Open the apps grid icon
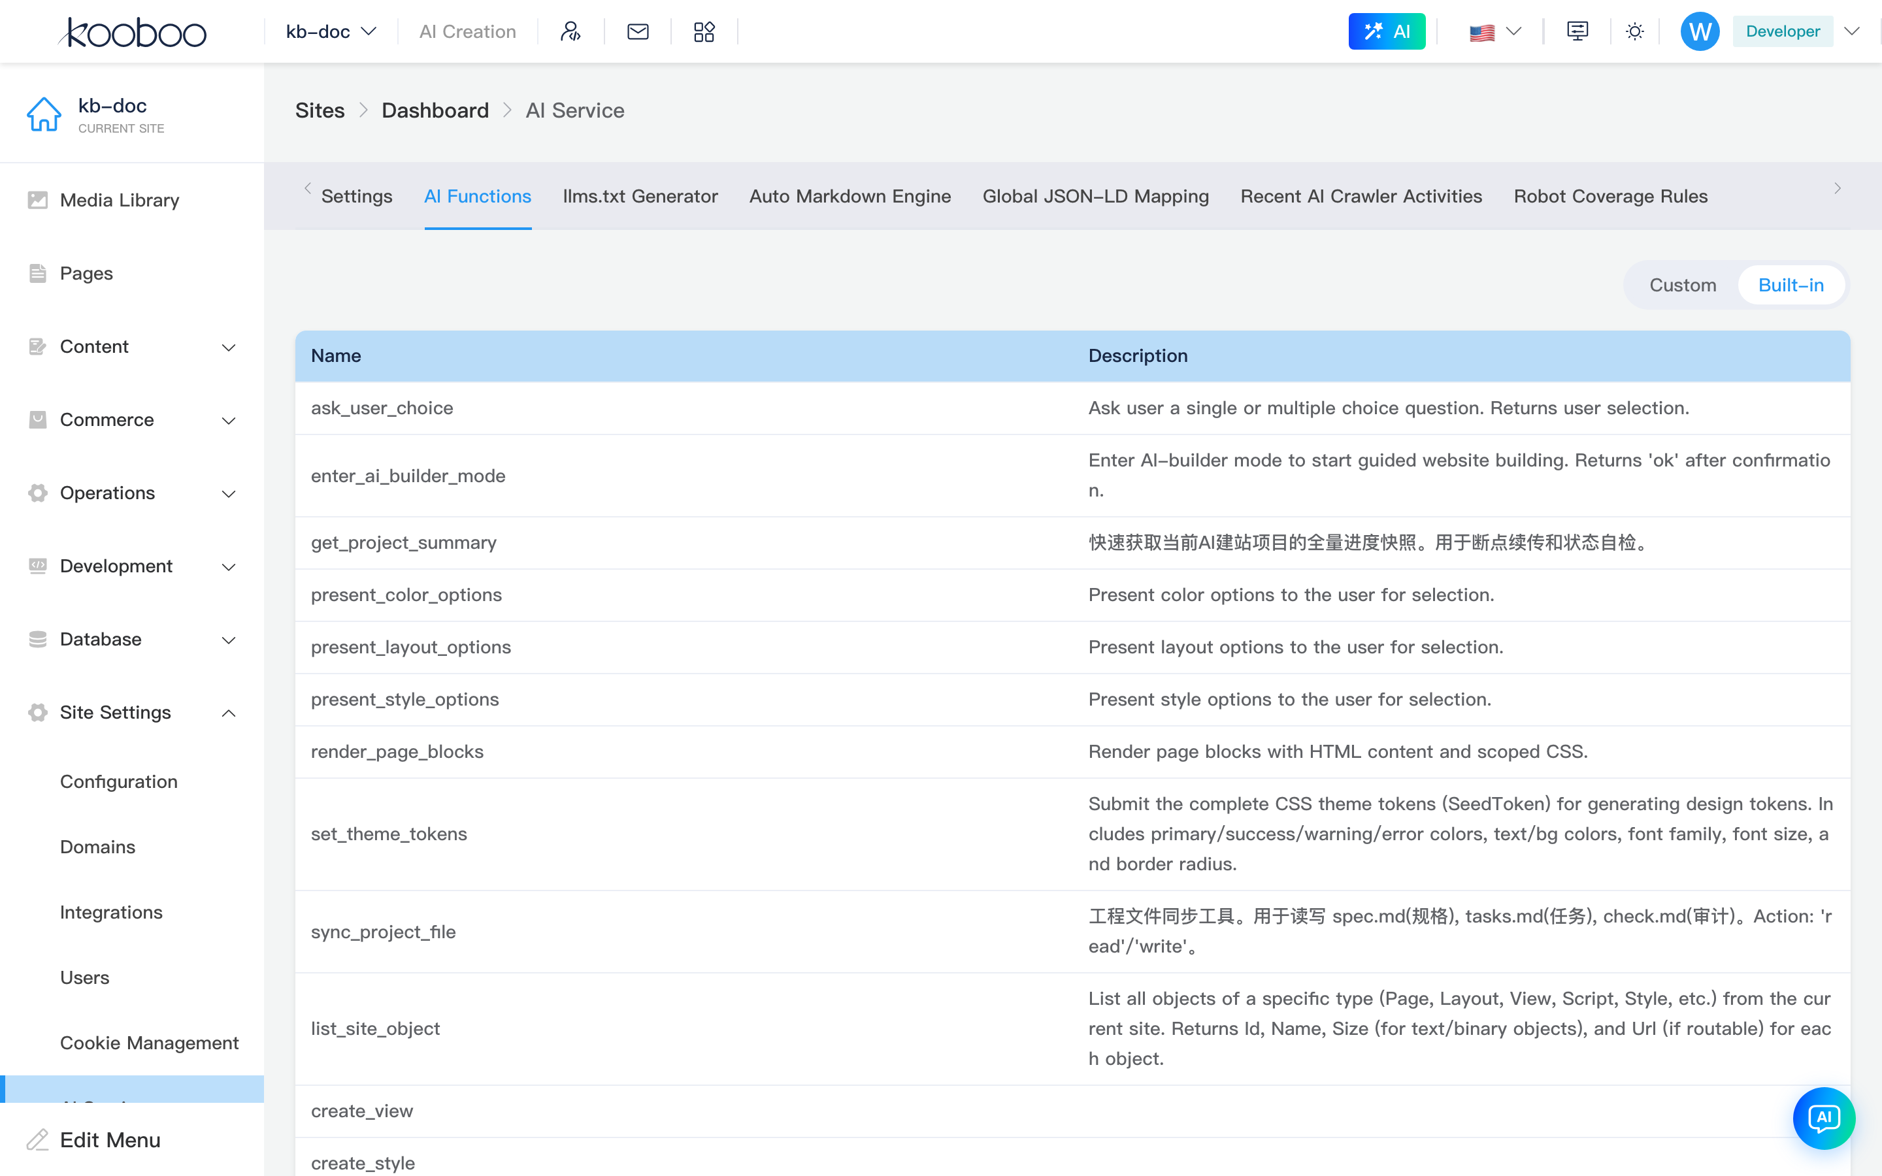 (x=704, y=31)
